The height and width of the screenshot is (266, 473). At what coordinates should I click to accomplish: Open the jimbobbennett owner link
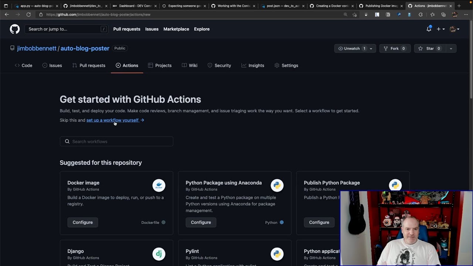(37, 48)
